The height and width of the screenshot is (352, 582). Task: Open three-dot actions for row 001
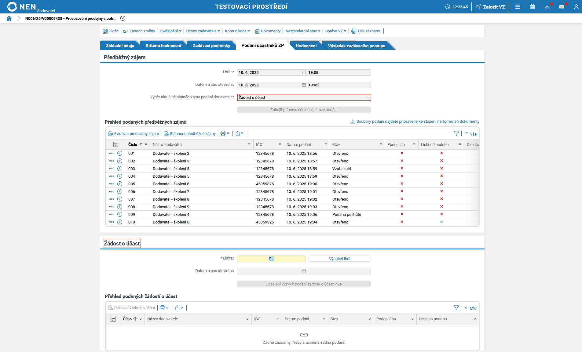point(112,153)
